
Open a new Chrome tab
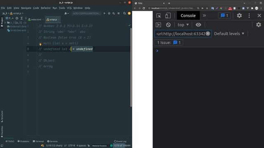point(169,3)
